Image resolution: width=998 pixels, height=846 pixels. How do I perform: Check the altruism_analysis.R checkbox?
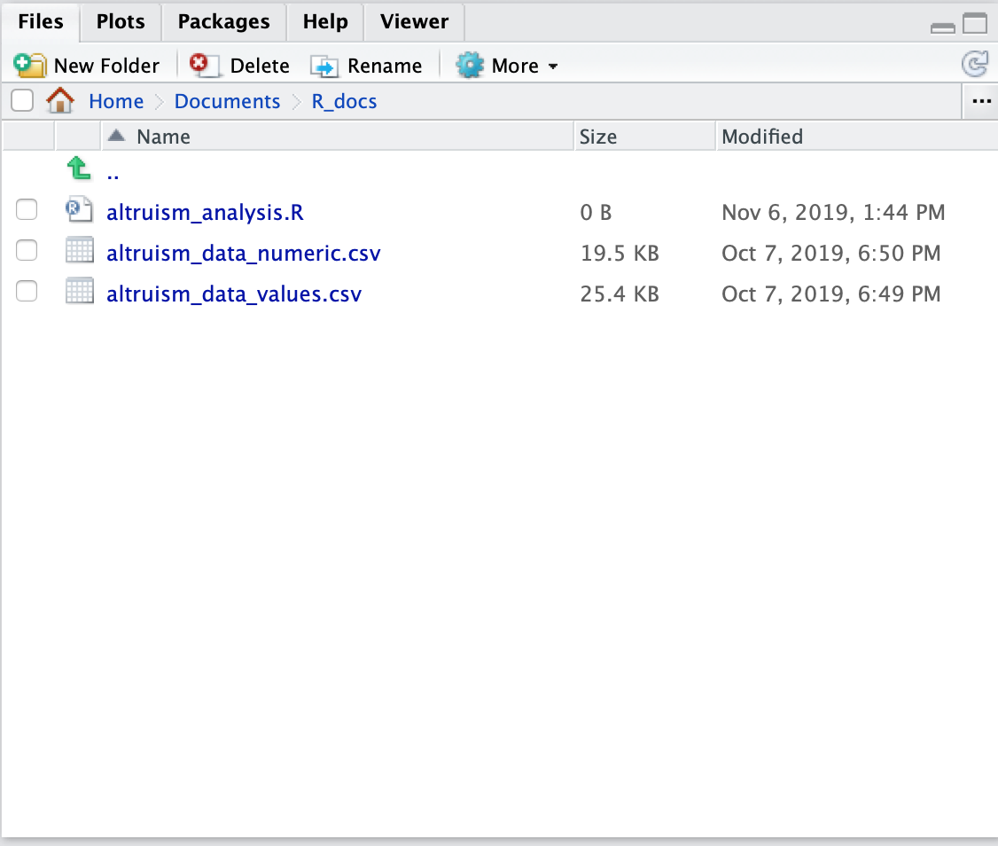26,209
